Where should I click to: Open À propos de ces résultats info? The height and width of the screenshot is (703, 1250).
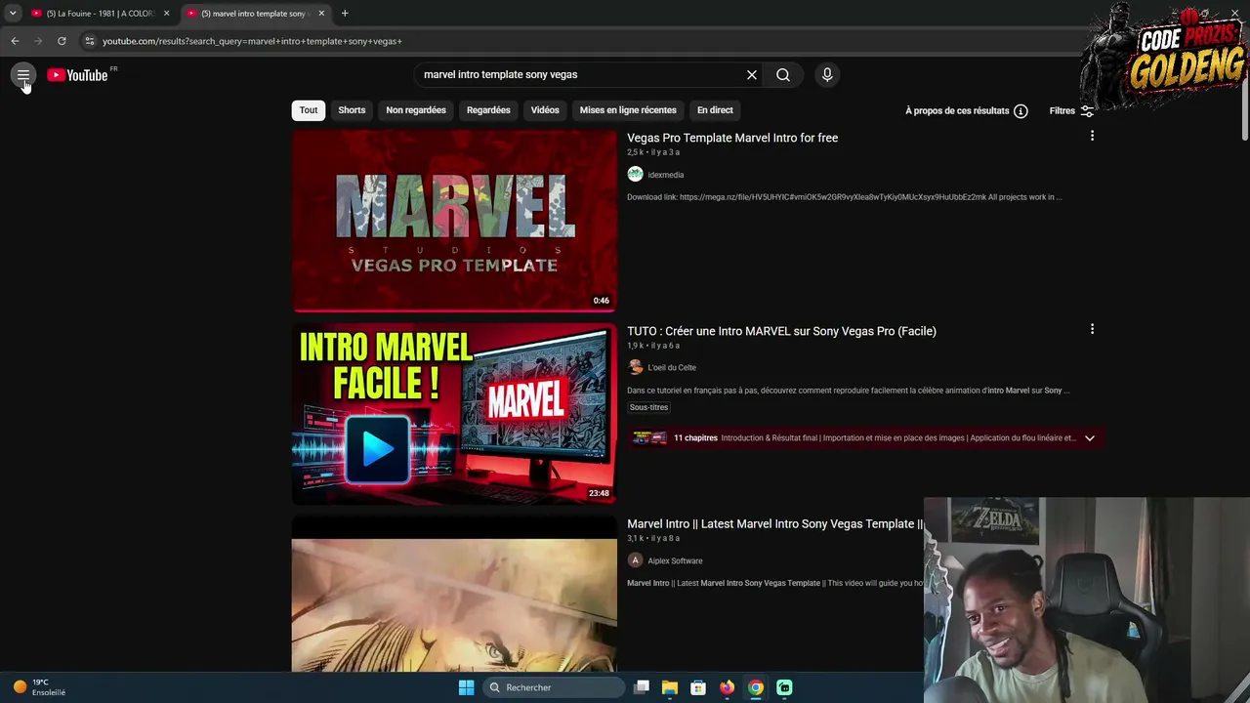966,111
